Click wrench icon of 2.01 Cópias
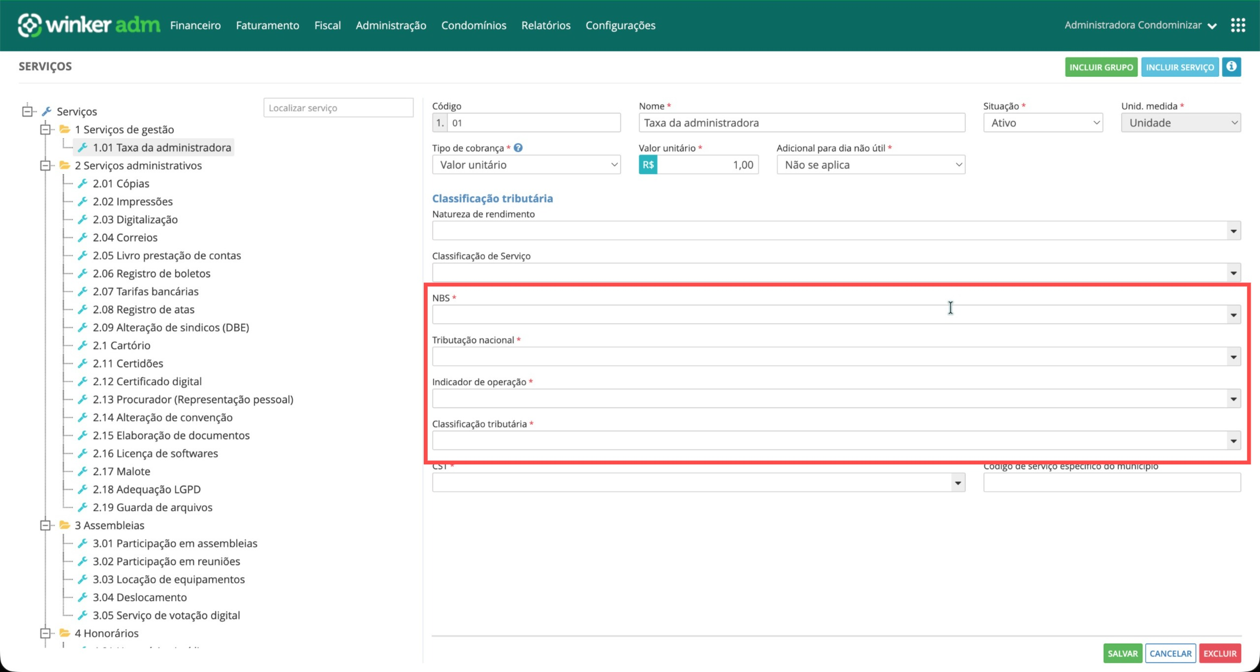Viewport: 1260px width, 672px height. coord(83,183)
